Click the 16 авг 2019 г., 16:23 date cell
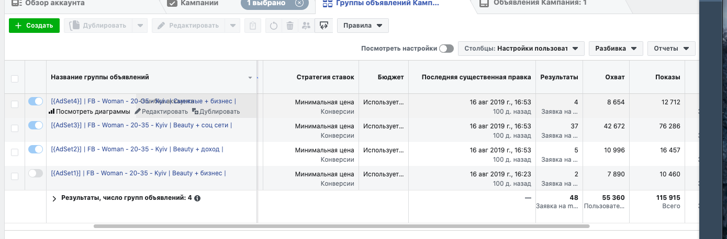This screenshot has height=239, width=727. 500,174
